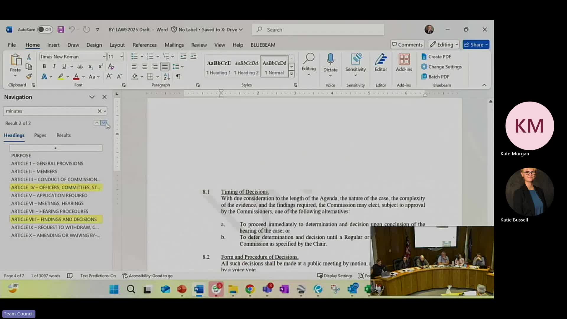Open the Editor pane
The height and width of the screenshot is (319, 567).
[381, 64]
